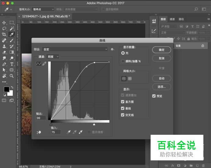Open the Channel dropdown showing 明度
This screenshot has width=211, height=168.
coord(53,57)
